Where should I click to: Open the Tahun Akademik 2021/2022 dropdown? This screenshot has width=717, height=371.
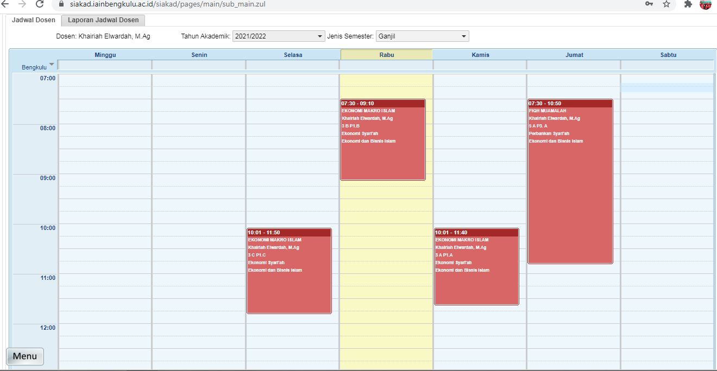coord(278,36)
